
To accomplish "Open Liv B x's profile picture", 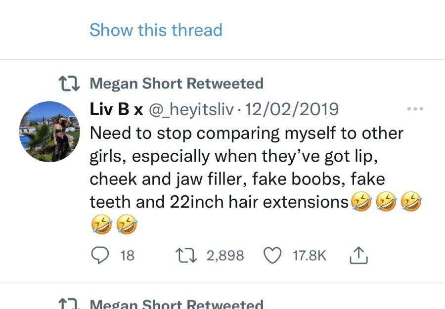I will point(49,132).
